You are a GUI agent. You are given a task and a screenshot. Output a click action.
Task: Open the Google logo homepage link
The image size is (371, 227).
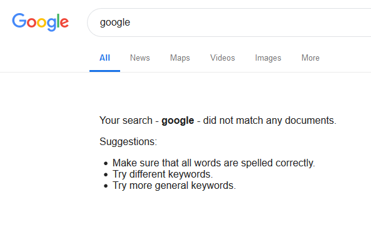(x=41, y=23)
